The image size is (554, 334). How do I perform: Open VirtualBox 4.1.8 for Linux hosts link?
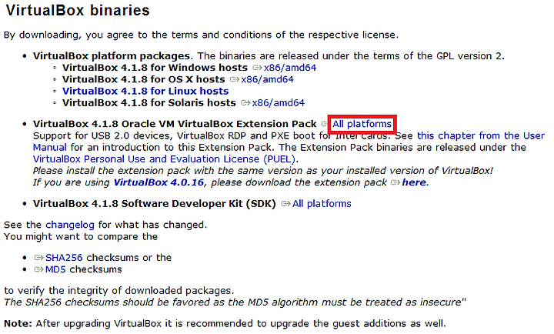pyautogui.click(x=145, y=91)
